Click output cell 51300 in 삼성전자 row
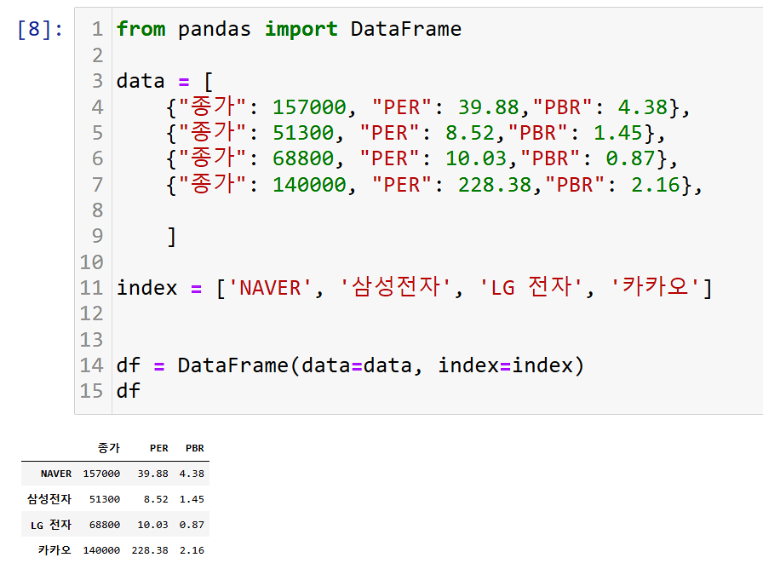The image size is (763, 569). click(x=105, y=499)
